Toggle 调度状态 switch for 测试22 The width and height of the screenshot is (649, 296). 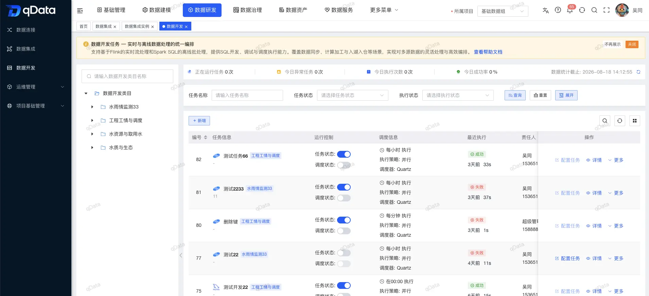[344, 264]
